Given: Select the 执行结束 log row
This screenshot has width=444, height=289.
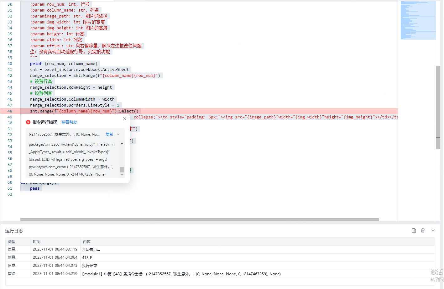Looking at the screenshot, I should pos(220,266).
